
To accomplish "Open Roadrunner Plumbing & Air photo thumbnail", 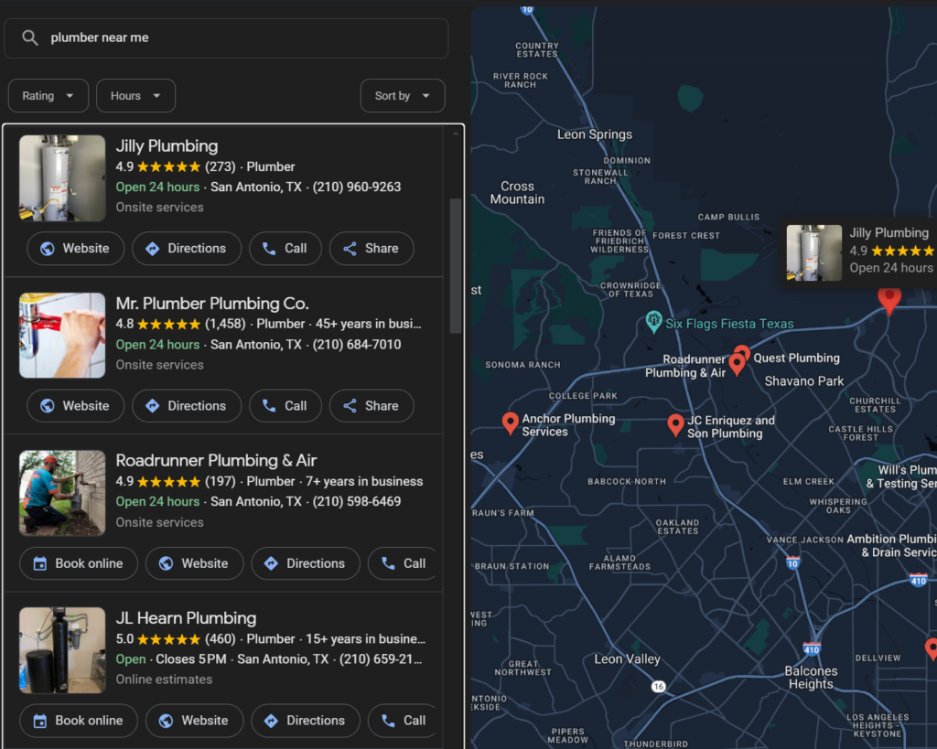I will (62, 493).
